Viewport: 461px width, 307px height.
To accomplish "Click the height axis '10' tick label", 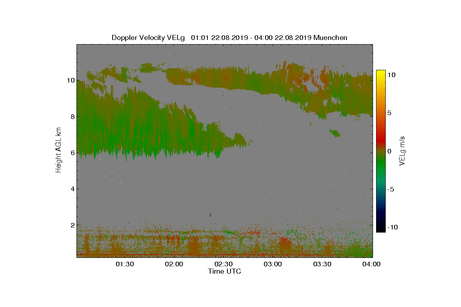I will click(70, 80).
